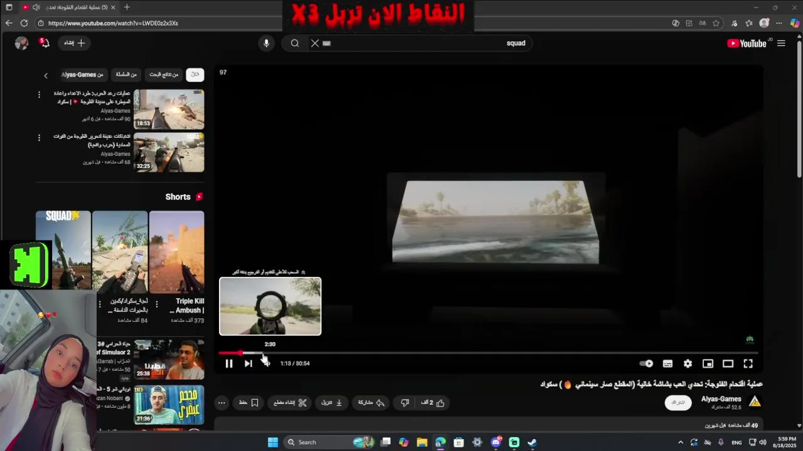Select the 'From Alyas-Games' chip
The width and height of the screenshot is (803, 451).
82,75
